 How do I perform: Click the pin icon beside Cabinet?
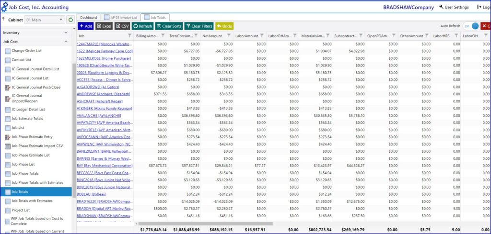[4, 19]
